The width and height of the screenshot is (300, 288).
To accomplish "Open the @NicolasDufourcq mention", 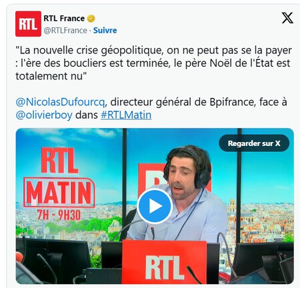I will point(60,102).
